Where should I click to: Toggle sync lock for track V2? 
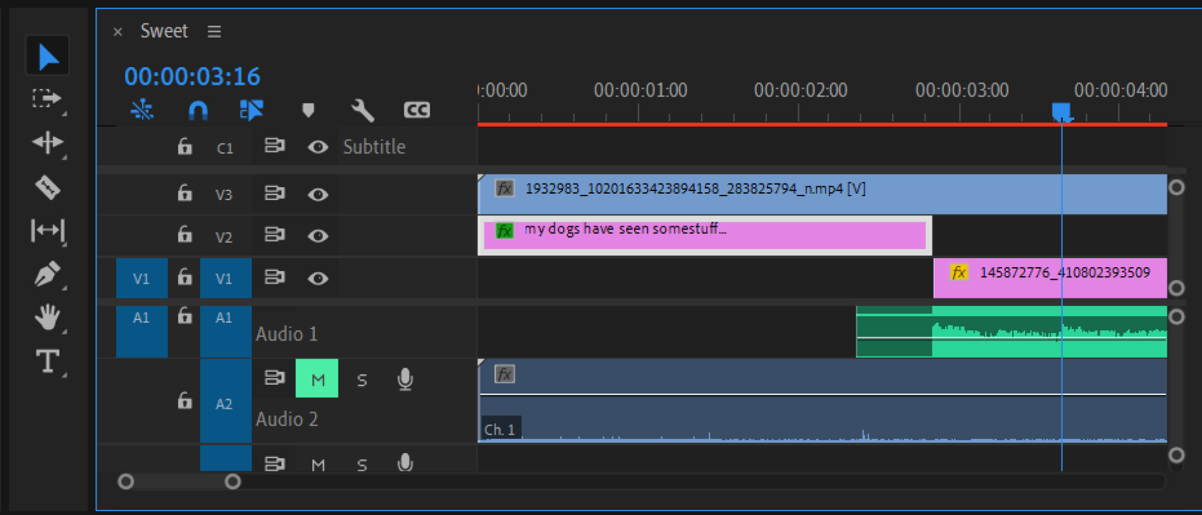point(275,234)
